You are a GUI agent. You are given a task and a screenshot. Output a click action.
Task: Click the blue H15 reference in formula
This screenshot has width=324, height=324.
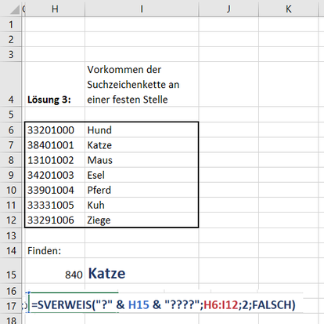click(x=139, y=305)
